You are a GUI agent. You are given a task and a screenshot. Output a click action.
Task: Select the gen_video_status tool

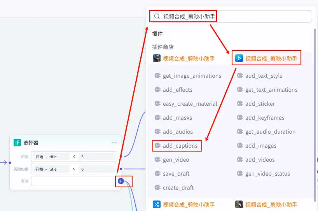point(264,174)
